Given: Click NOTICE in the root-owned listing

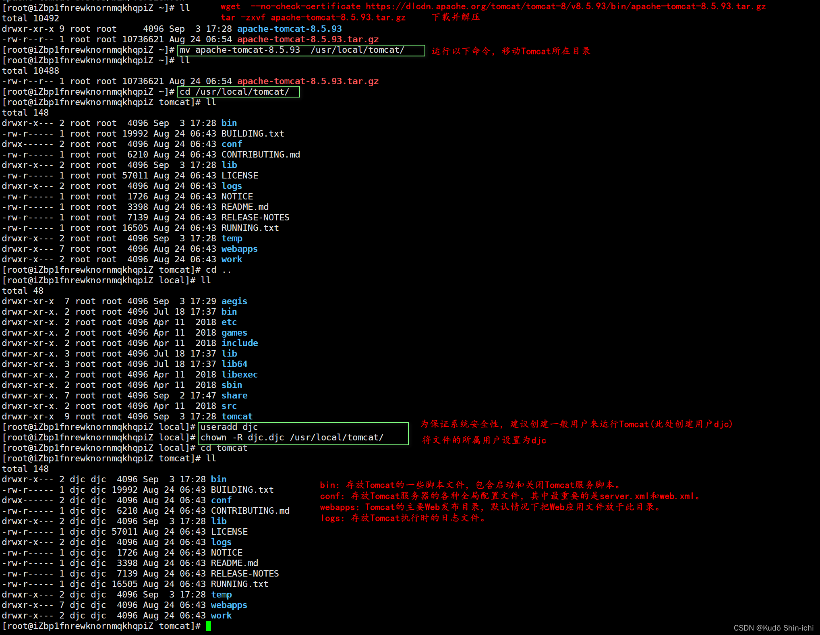Looking at the screenshot, I should tap(237, 197).
